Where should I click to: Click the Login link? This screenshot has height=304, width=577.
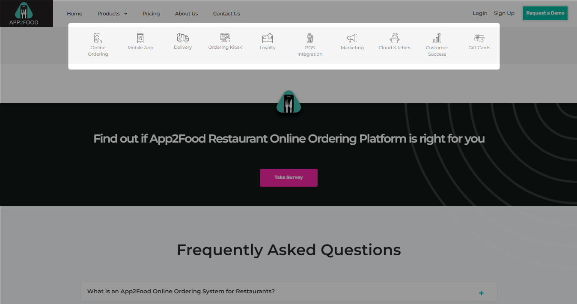(480, 13)
